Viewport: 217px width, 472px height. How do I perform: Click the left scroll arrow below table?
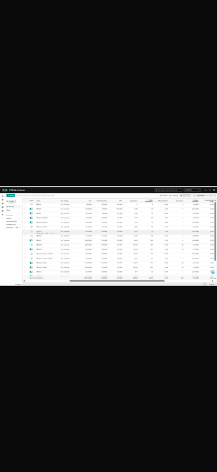point(24,281)
